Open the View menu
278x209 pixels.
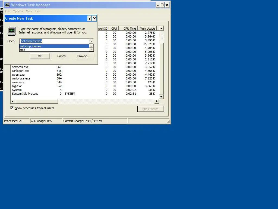29,11
